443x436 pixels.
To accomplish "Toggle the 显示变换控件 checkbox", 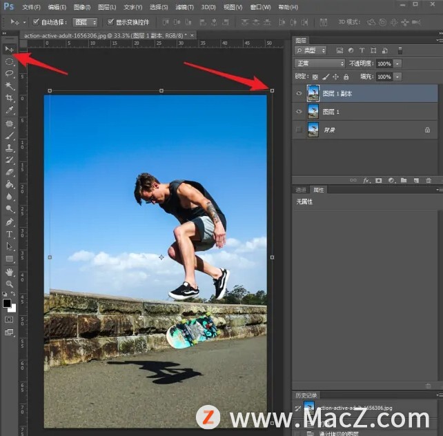I will coord(110,22).
